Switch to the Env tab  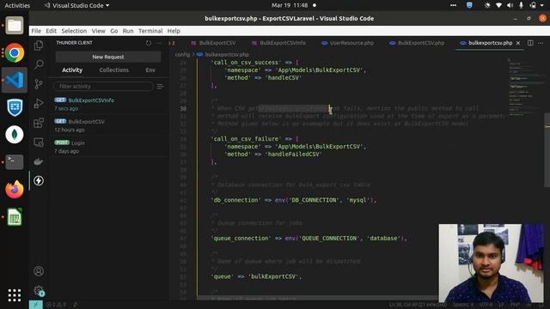pos(150,70)
